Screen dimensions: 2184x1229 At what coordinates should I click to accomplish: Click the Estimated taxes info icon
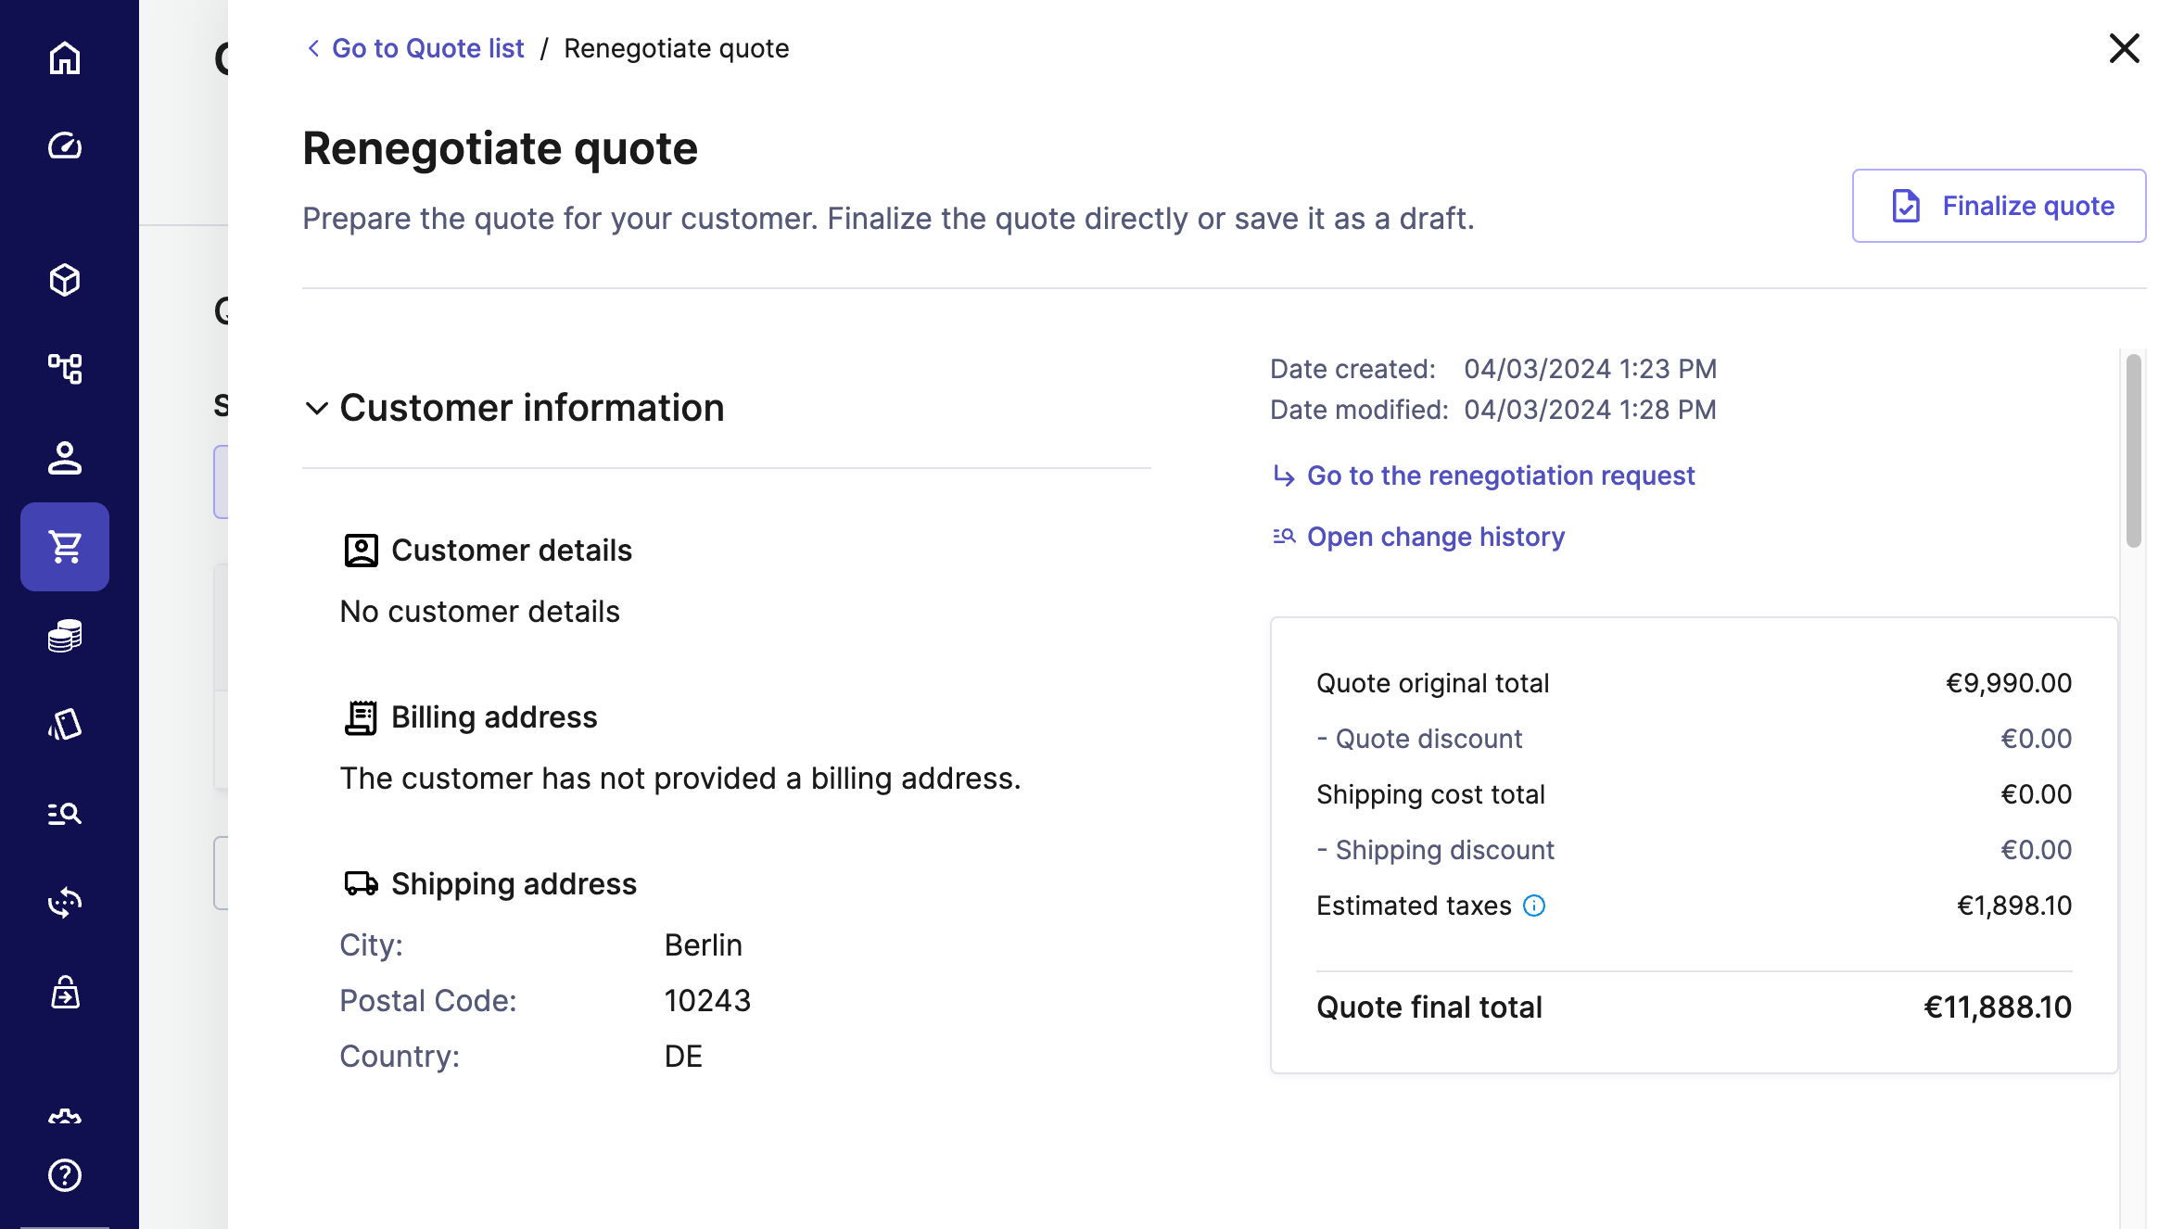click(1534, 906)
